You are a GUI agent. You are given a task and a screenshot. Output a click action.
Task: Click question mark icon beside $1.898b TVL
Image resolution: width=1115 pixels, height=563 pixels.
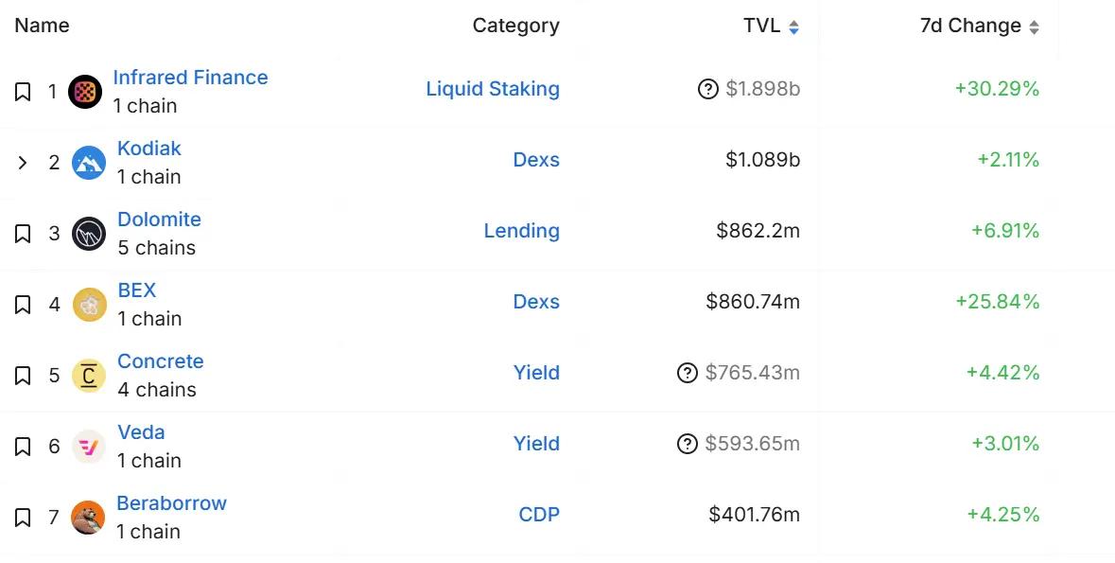tap(707, 90)
